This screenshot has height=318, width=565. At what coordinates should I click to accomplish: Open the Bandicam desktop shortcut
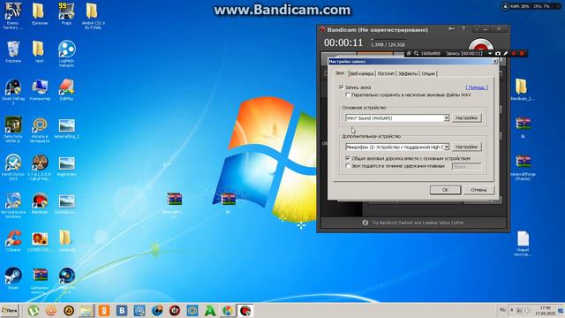(x=40, y=203)
